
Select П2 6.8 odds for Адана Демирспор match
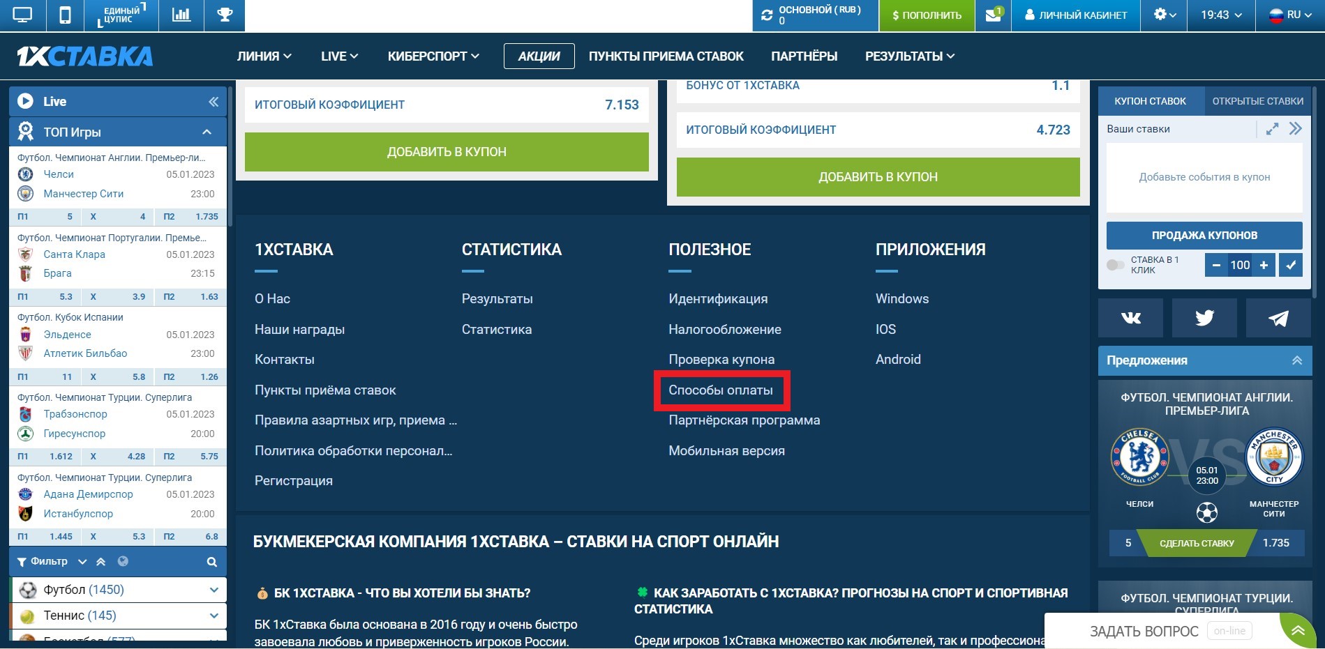click(x=191, y=537)
